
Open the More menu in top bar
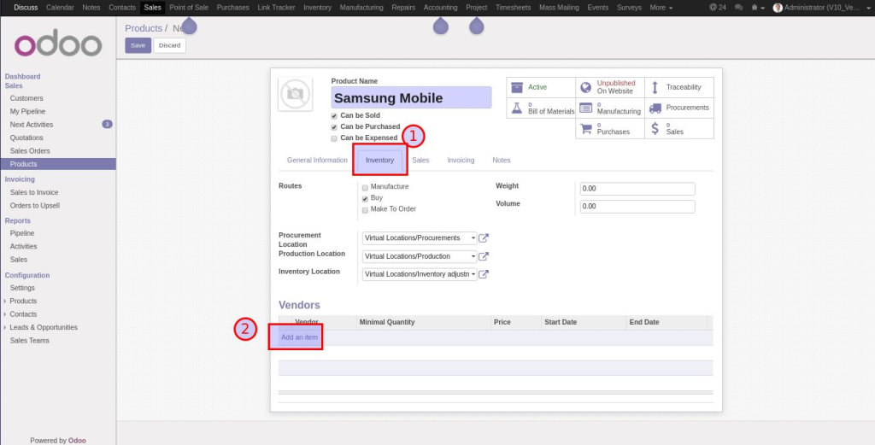[x=661, y=7]
